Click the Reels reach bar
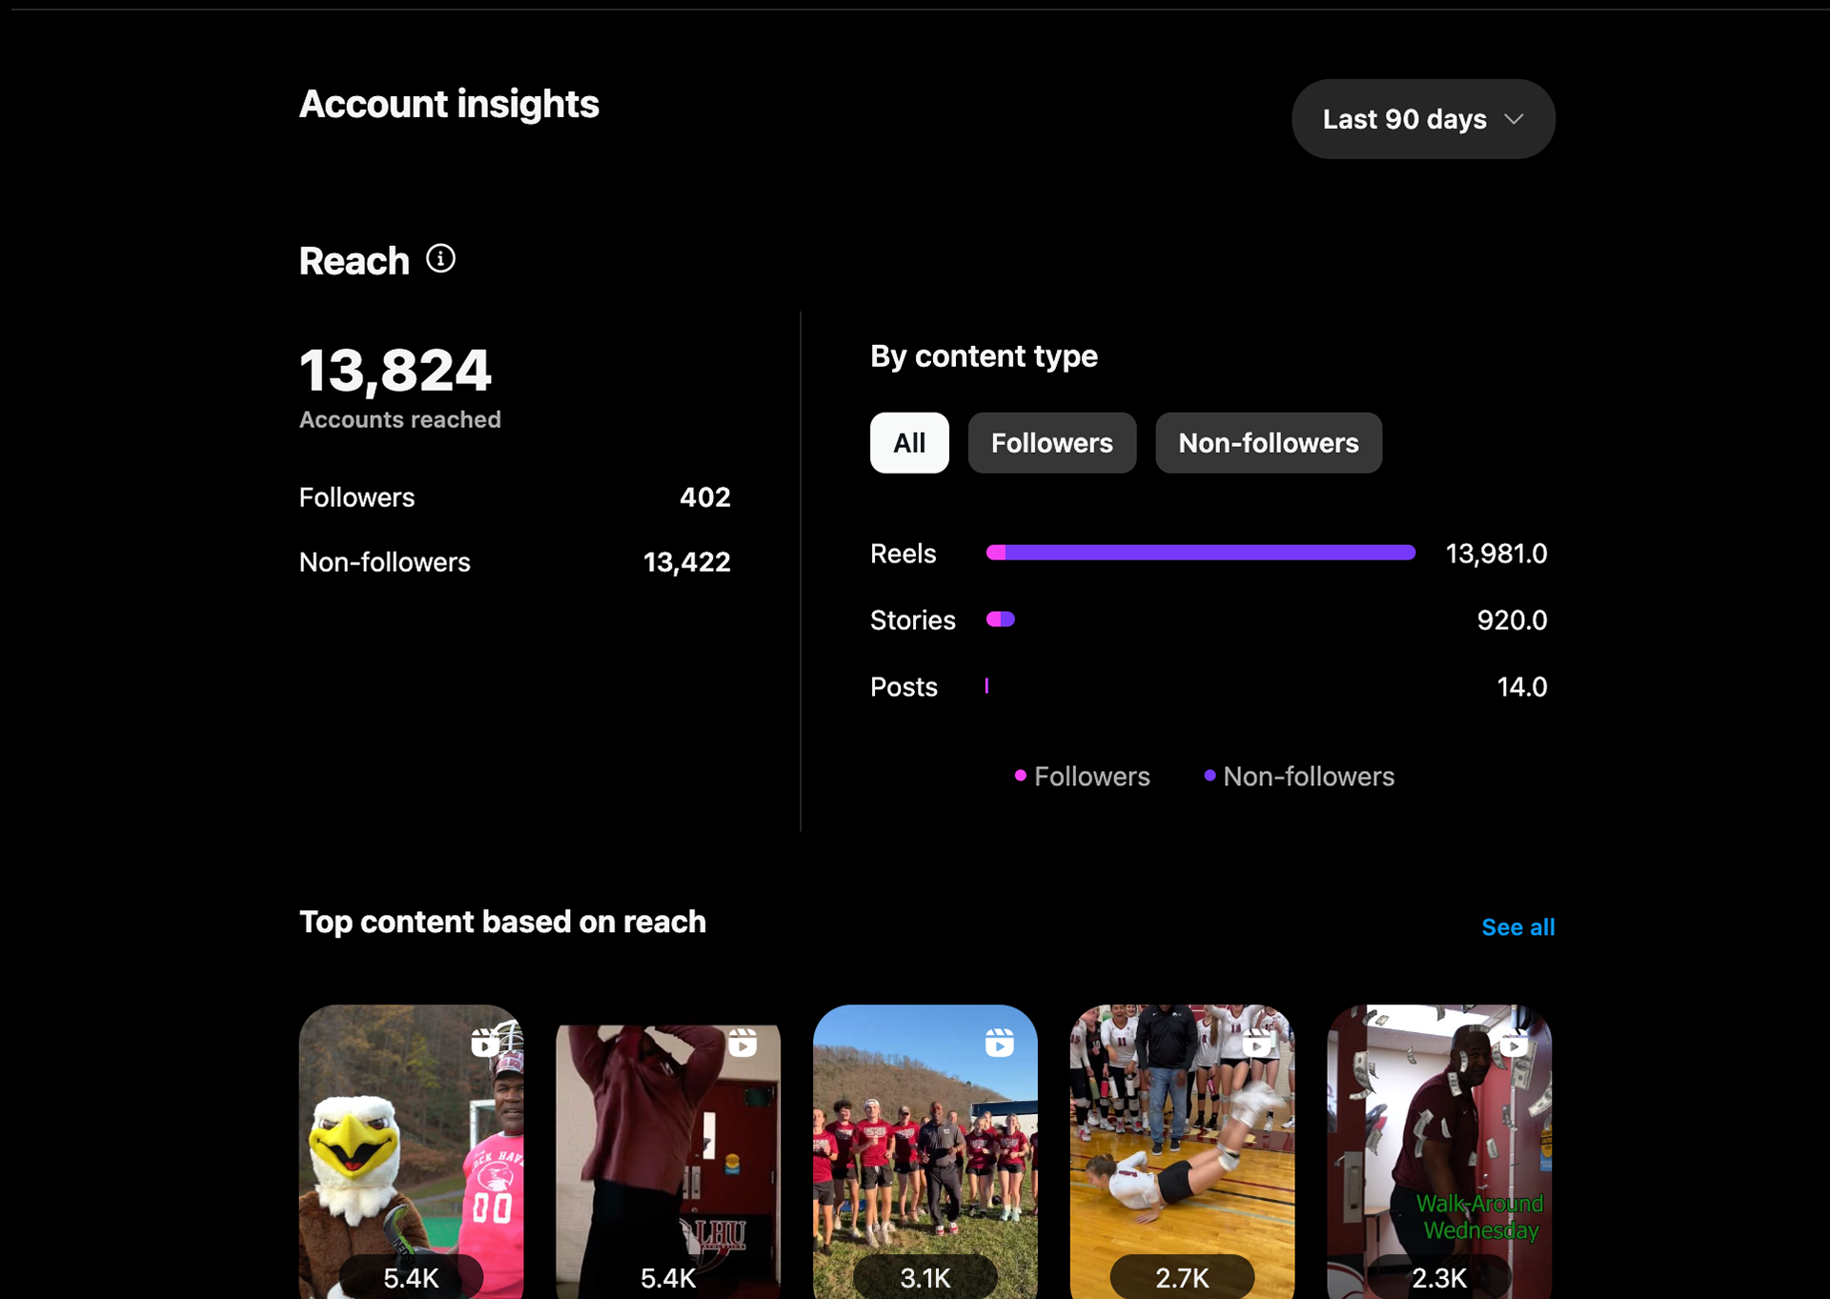Viewport: 1830px width, 1299px height. click(x=1201, y=553)
